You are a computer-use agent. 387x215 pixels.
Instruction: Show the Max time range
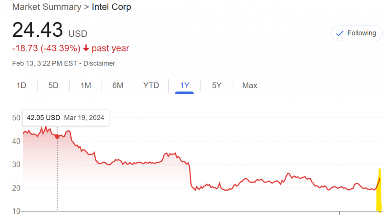(250, 85)
